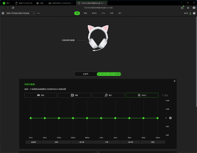This screenshot has height=153, width=197.
Task: Select the Custom (自定义) equalizer preset
Action: (142, 95)
